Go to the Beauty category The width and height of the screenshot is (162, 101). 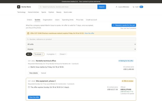[x=59, y=12]
